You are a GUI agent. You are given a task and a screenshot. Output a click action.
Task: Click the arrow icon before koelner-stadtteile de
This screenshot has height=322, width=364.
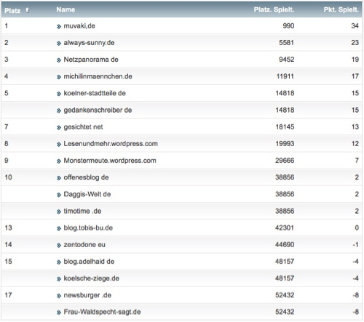pos(59,94)
